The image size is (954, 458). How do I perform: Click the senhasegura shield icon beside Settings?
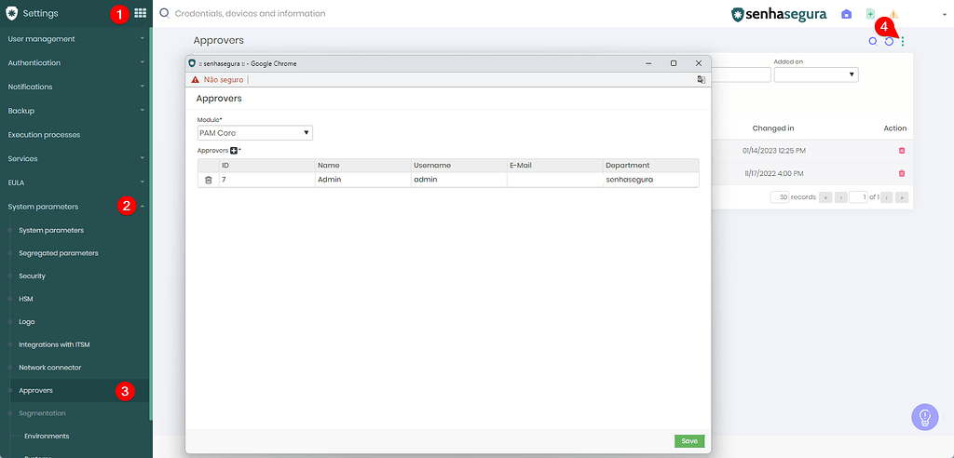click(11, 13)
